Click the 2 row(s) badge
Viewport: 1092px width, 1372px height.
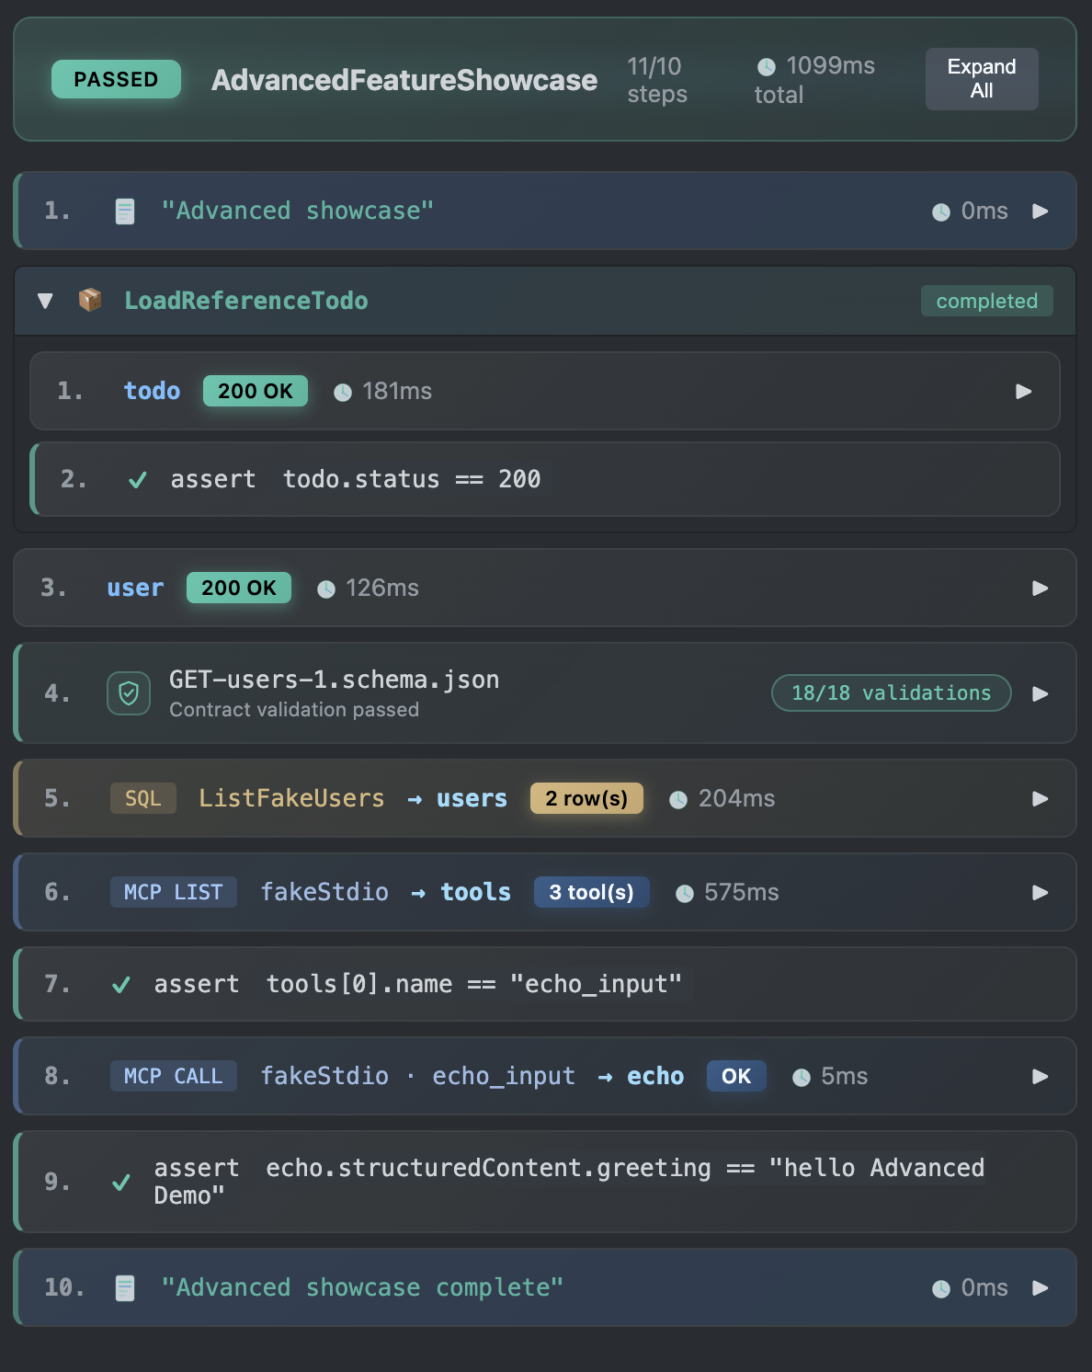[x=586, y=798]
